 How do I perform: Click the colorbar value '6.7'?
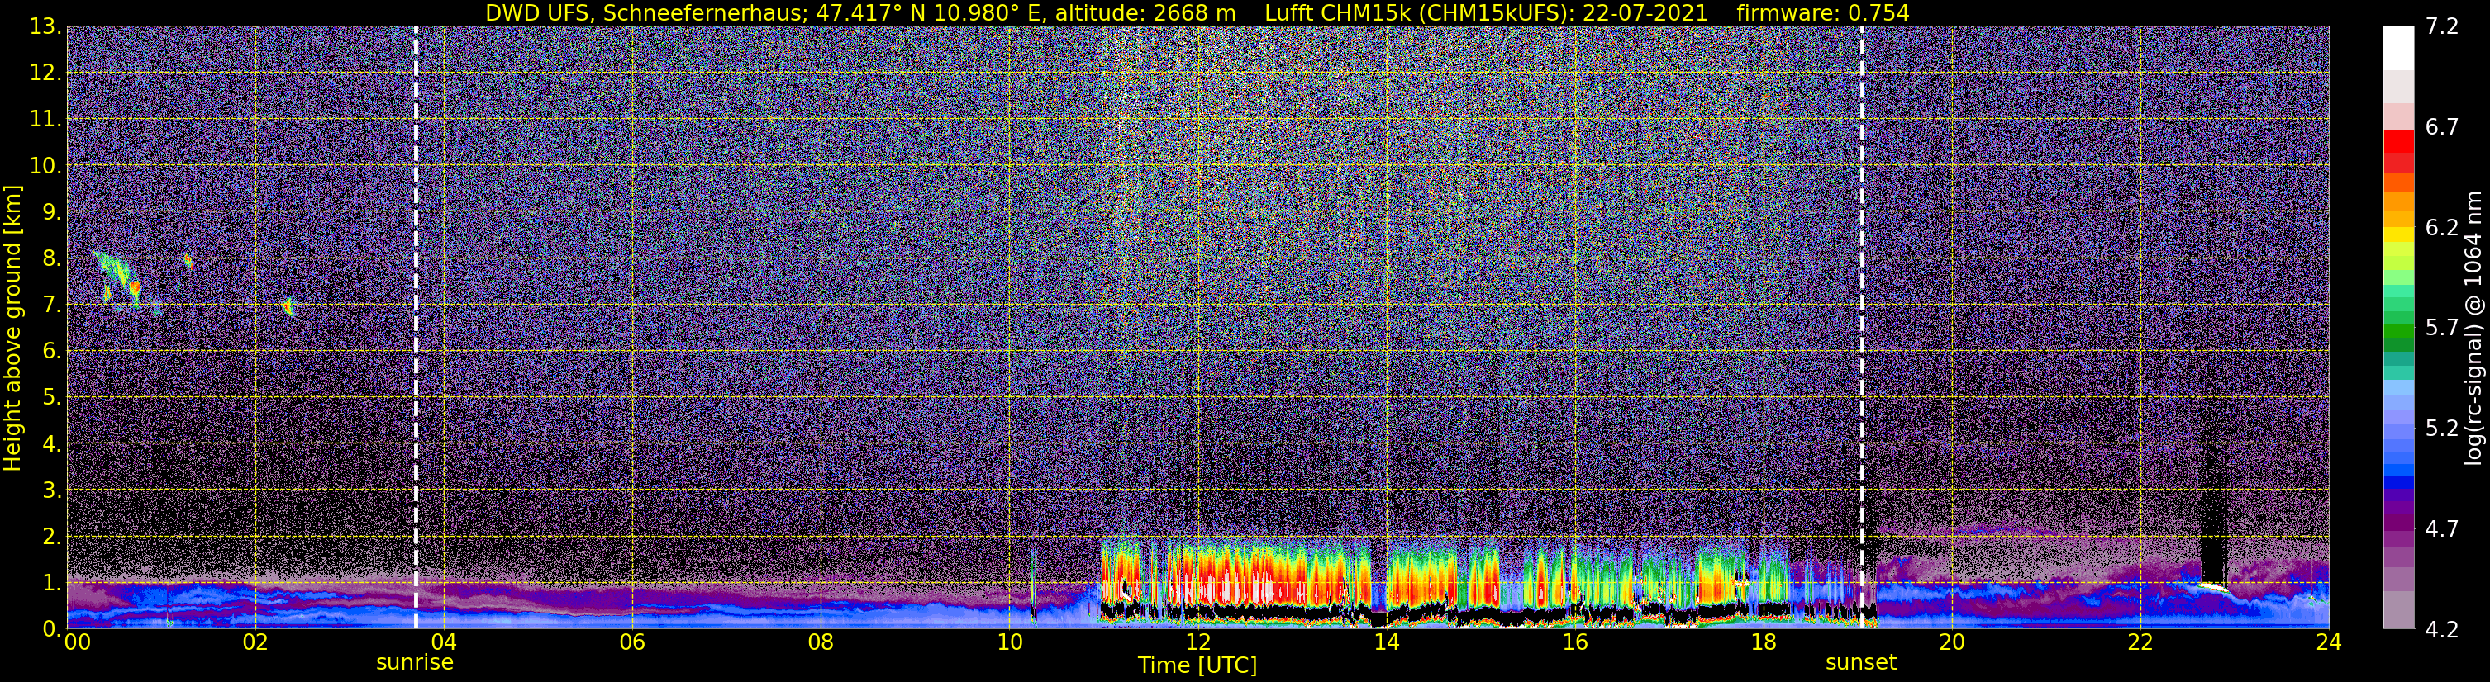click(x=2442, y=127)
